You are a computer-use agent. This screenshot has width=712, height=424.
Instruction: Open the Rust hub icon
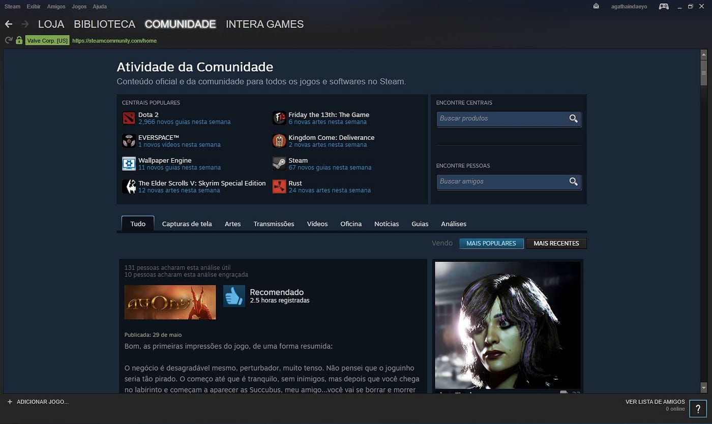[x=279, y=187]
